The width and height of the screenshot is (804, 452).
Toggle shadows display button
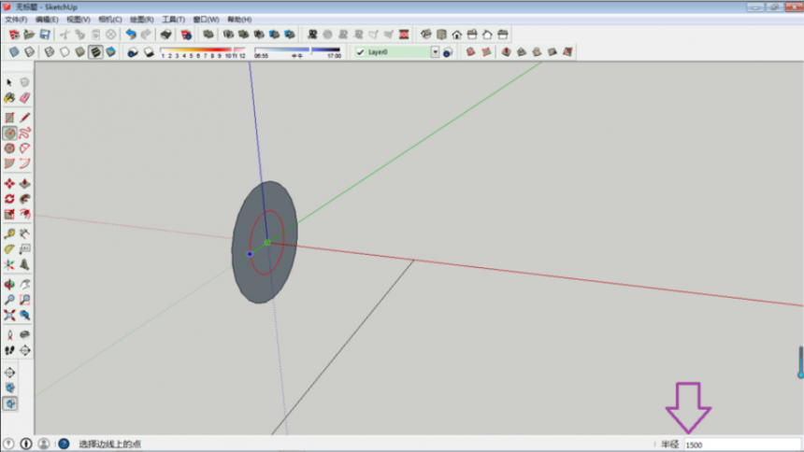(133, 52)
